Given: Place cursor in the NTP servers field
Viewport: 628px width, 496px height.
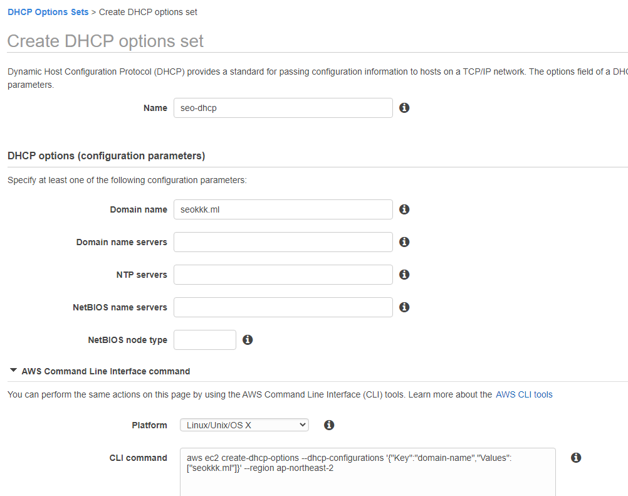Looking at the screenshot, I should [x=283, y=274].
